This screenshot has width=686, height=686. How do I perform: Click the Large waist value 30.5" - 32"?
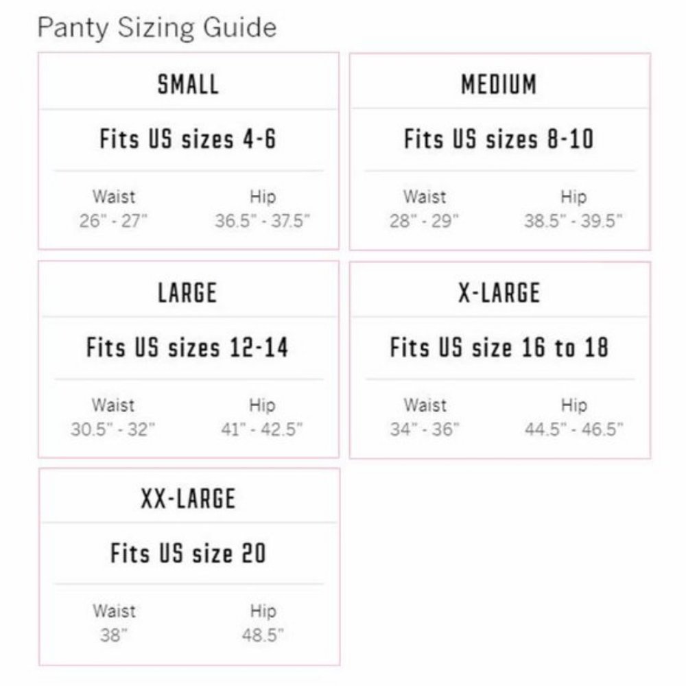(113, 430)
